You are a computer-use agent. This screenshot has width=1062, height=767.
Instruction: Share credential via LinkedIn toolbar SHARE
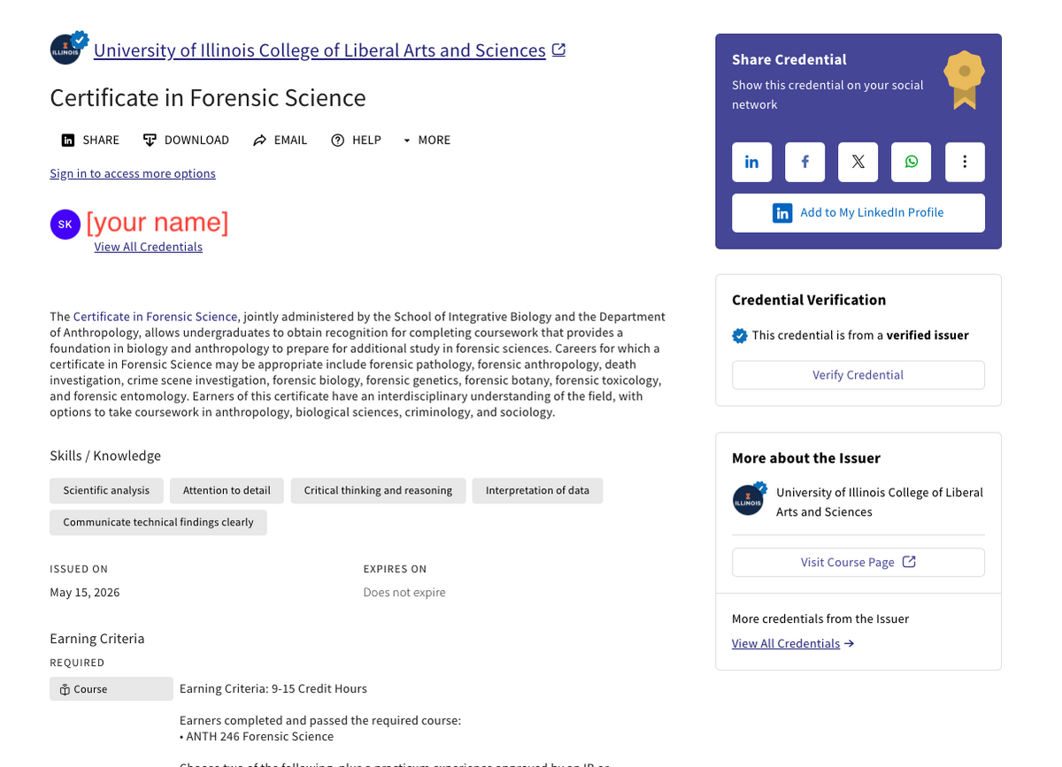coord(90,140)
